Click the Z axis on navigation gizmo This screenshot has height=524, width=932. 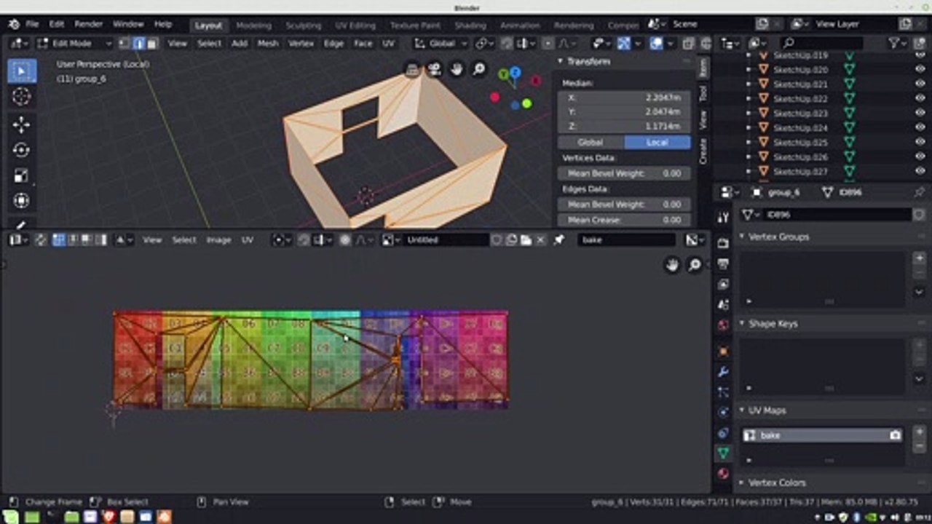(515, 73)
